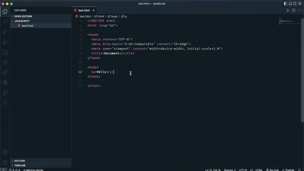Expand the OPEN EDITORS section
304x171 pixels.
41,16
